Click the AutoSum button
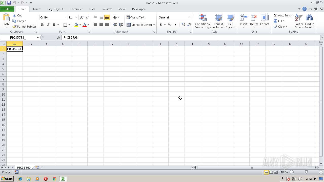This screenshot has width=324, height=182. pos(282,15)
